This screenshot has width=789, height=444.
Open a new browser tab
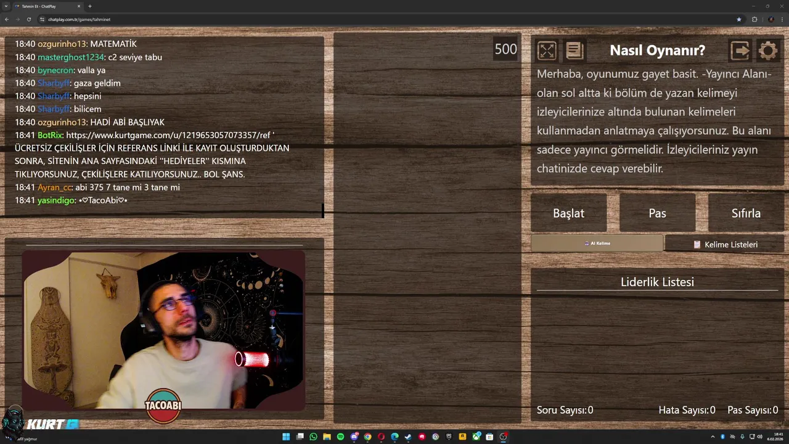90,6
